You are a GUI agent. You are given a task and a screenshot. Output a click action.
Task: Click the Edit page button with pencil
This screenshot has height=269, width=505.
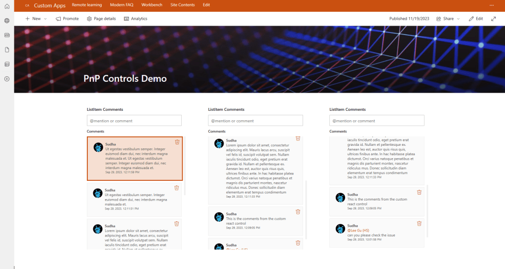[x=476, y=19]
